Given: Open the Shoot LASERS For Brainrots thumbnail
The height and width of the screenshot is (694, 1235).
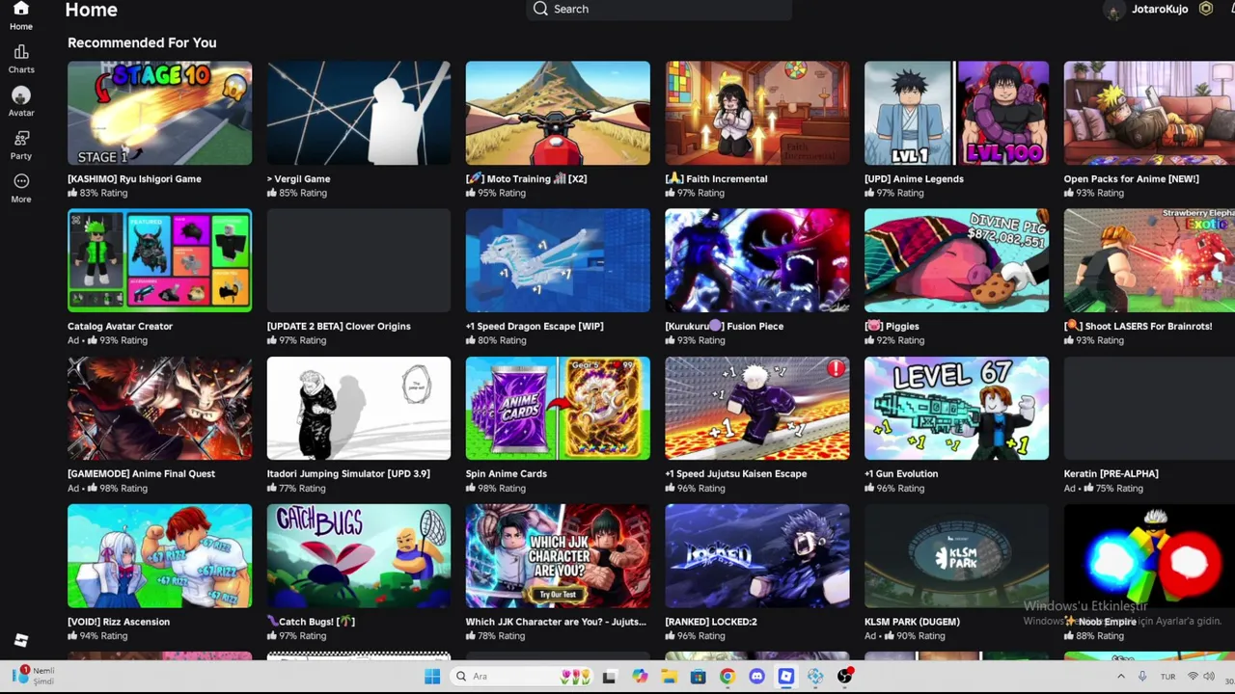Looking at the screenshot, I should pyautogui.click(x=1149, y=260).
